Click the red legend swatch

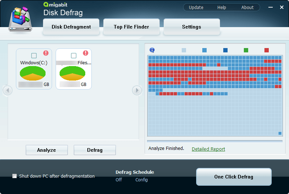[267, 50]
